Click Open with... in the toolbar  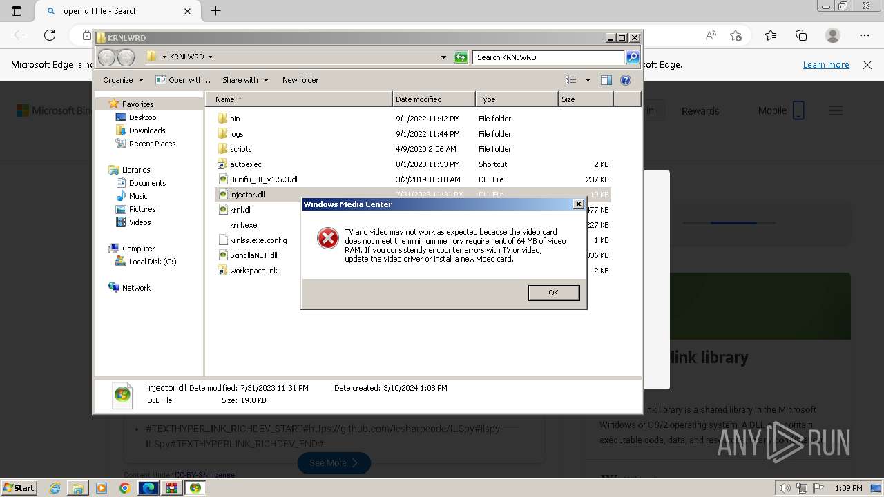coord(183,80)
